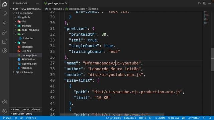
Task: Expand the ESTRUTURA DO CÓDIGO section
Action: pyautogui.click(x=26, y=110)
